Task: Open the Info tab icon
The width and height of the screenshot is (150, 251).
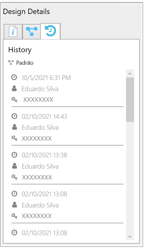Action: [13, 31]
